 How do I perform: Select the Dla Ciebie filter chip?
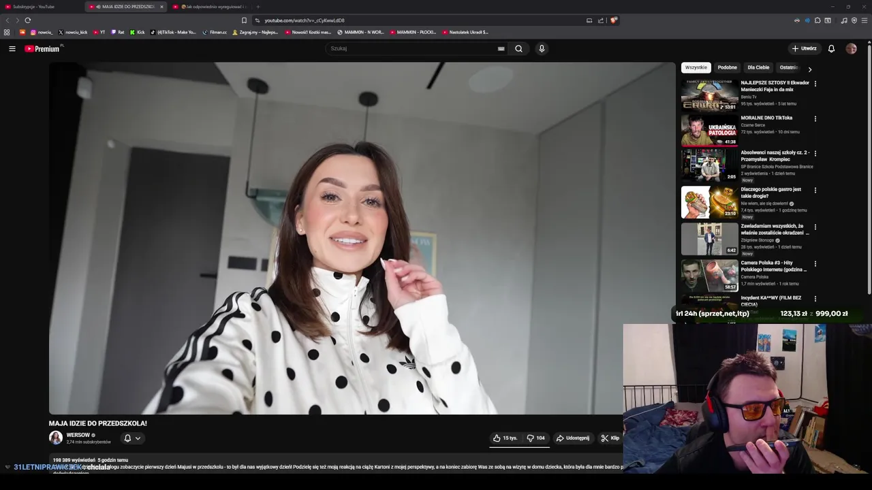click(x=758, y=67)
